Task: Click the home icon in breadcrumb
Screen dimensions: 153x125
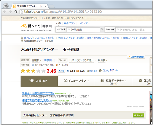Action: [22, 38]
